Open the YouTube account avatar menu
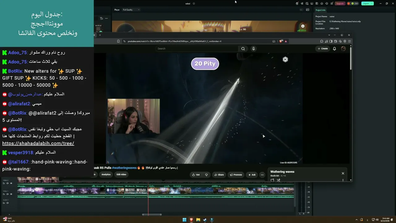396x223 pixels. (343, 49)
